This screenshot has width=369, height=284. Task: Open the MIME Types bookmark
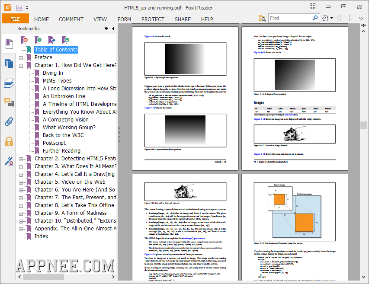point(57,81)
